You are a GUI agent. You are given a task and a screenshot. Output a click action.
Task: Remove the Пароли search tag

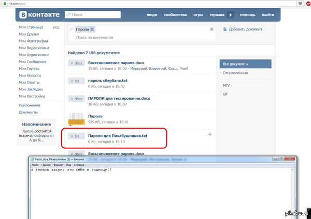click(x=92, y=30)
